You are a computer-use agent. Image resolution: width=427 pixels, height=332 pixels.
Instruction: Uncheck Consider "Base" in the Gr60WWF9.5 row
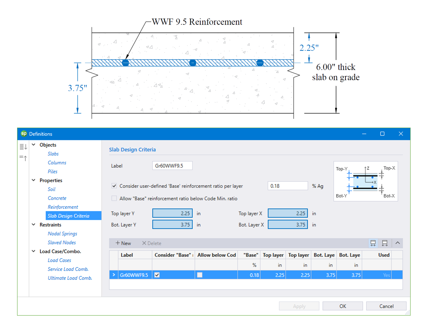pos(157,275)
